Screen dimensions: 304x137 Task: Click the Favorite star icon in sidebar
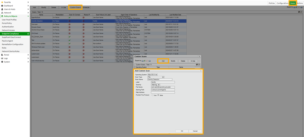click(2, 2)
